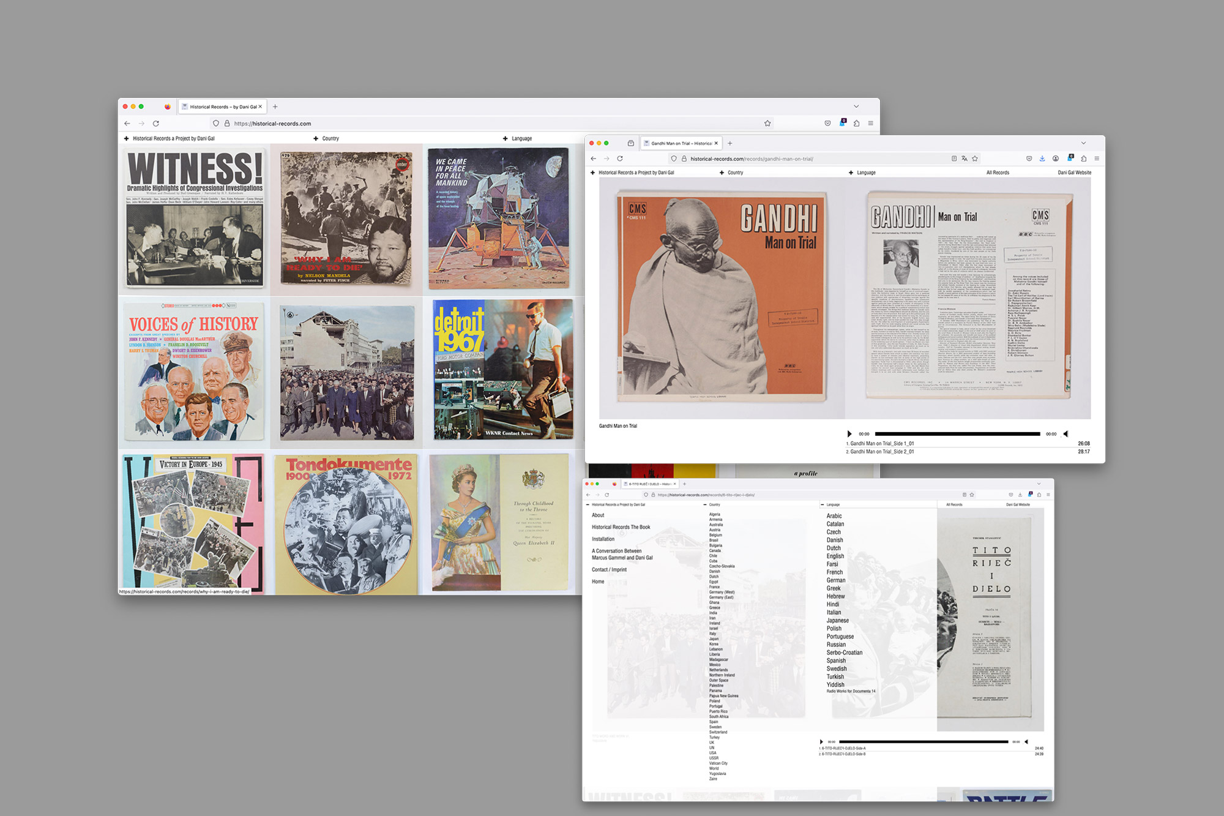The height and width of the screenshot is (816, 1224).
Task: Open Voices of History record cover
Action: 195,371
